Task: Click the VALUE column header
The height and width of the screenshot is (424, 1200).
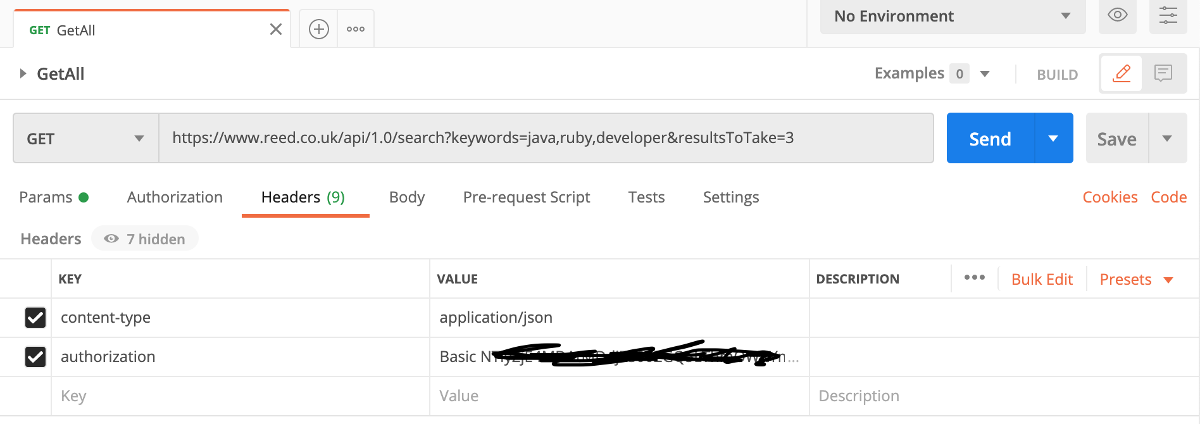Action: pos(457,279)
